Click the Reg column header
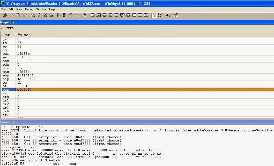This screenshot has height=166, width=274. coord(6,35)
